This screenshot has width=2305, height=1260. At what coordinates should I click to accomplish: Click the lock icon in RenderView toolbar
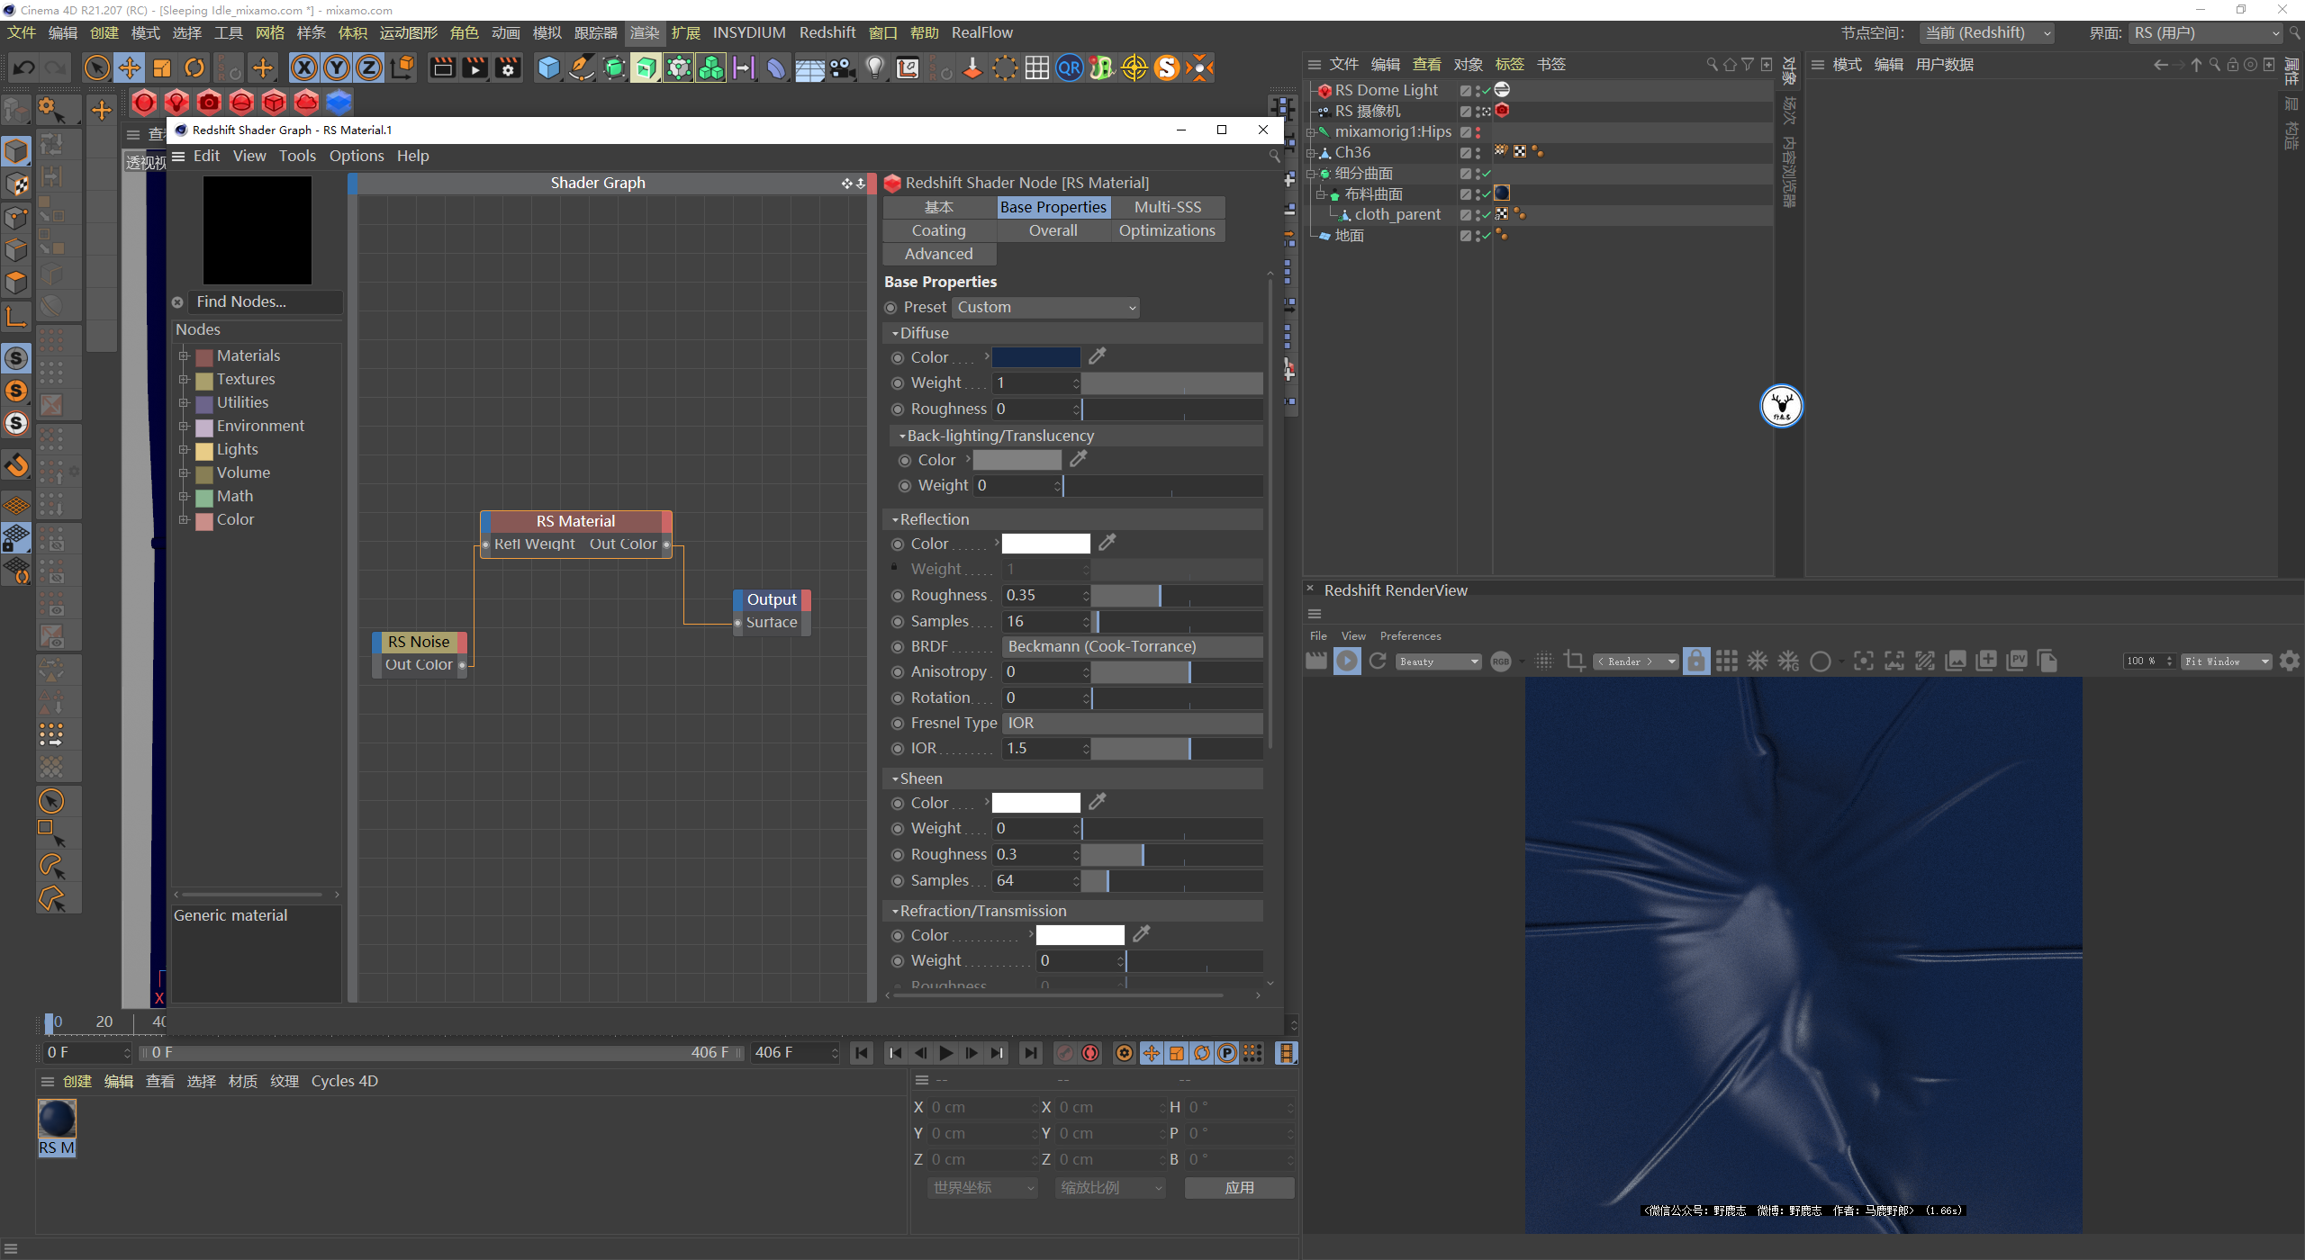1695,661
